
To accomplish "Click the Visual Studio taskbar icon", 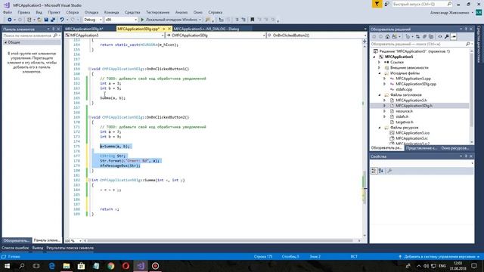I will [141, 266].
